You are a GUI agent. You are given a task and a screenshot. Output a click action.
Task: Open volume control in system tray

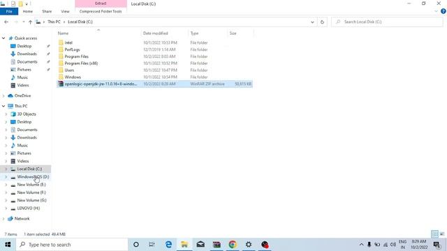(393, 245)
